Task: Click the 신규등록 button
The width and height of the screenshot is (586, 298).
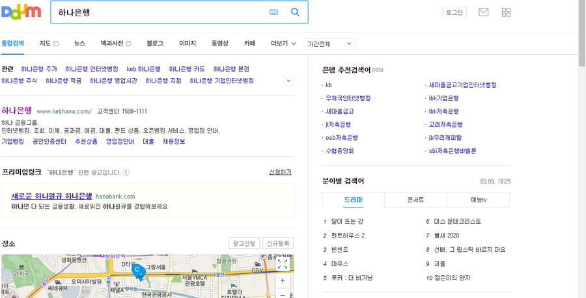Action: coord(278,243)
